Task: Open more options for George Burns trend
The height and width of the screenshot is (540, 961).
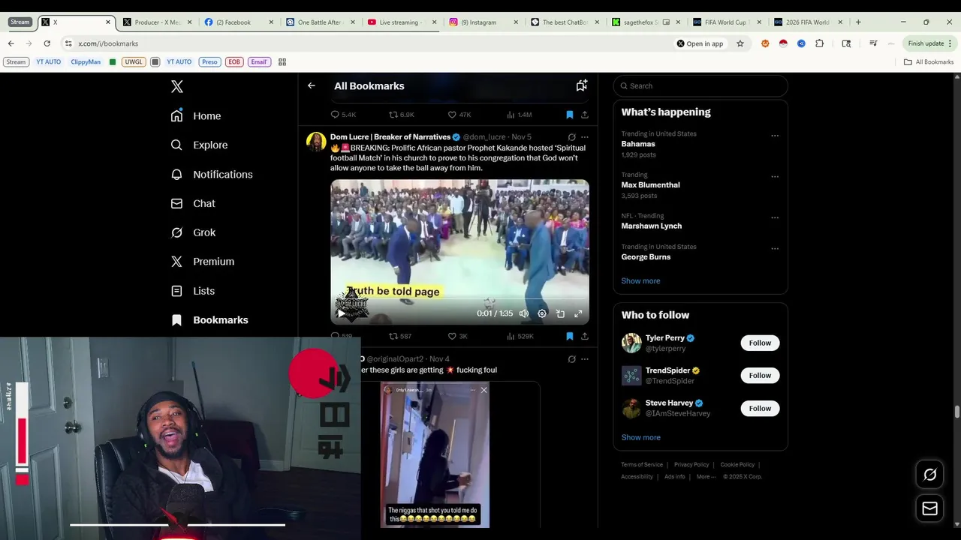Action: point(775,248)
